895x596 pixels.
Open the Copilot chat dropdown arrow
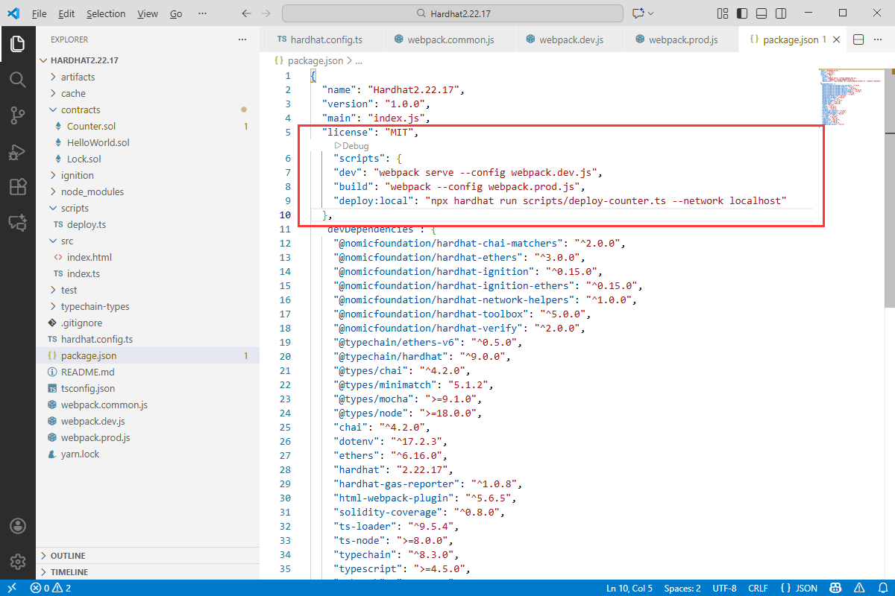(x=651, y=13)
